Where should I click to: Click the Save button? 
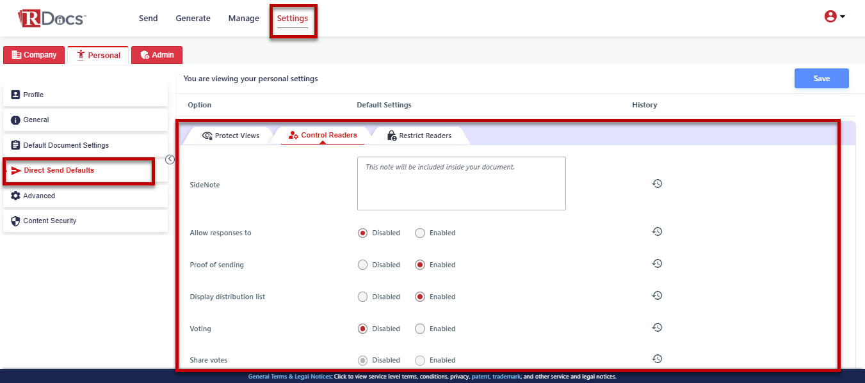click(821, 79)
